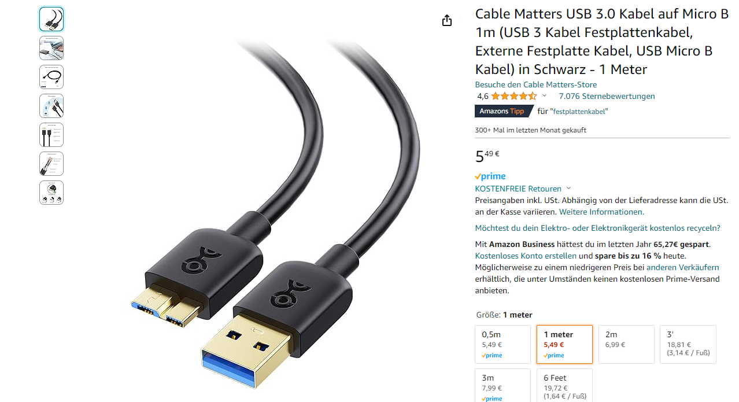739x402 pixels.
Task: Show the fifth thumbnail with two connectors
Action: pyautogui.click(x=51, y=135)
